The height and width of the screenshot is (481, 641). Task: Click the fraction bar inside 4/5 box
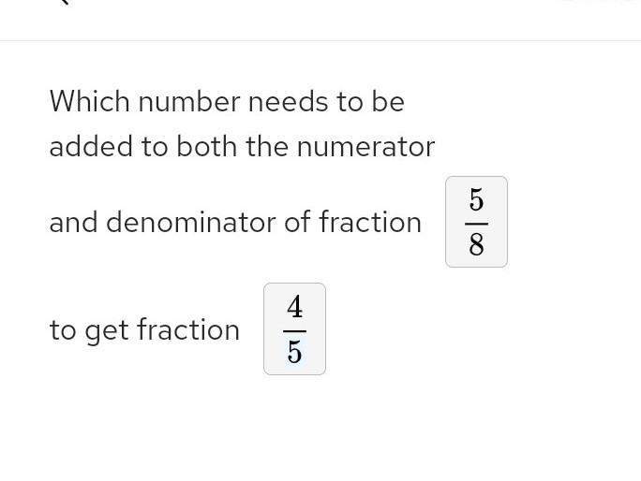[x=295, y=330]
